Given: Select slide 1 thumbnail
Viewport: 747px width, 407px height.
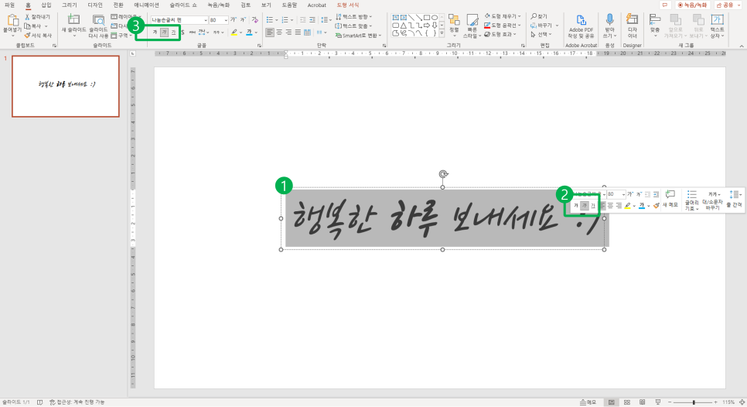Looking at the screenshot, I should 65,86.
